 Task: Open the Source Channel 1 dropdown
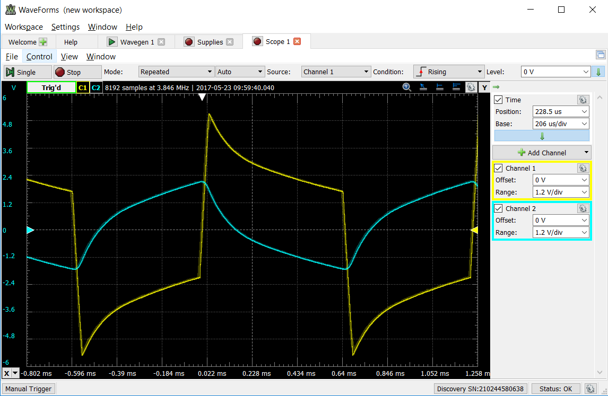click(335, 72)
